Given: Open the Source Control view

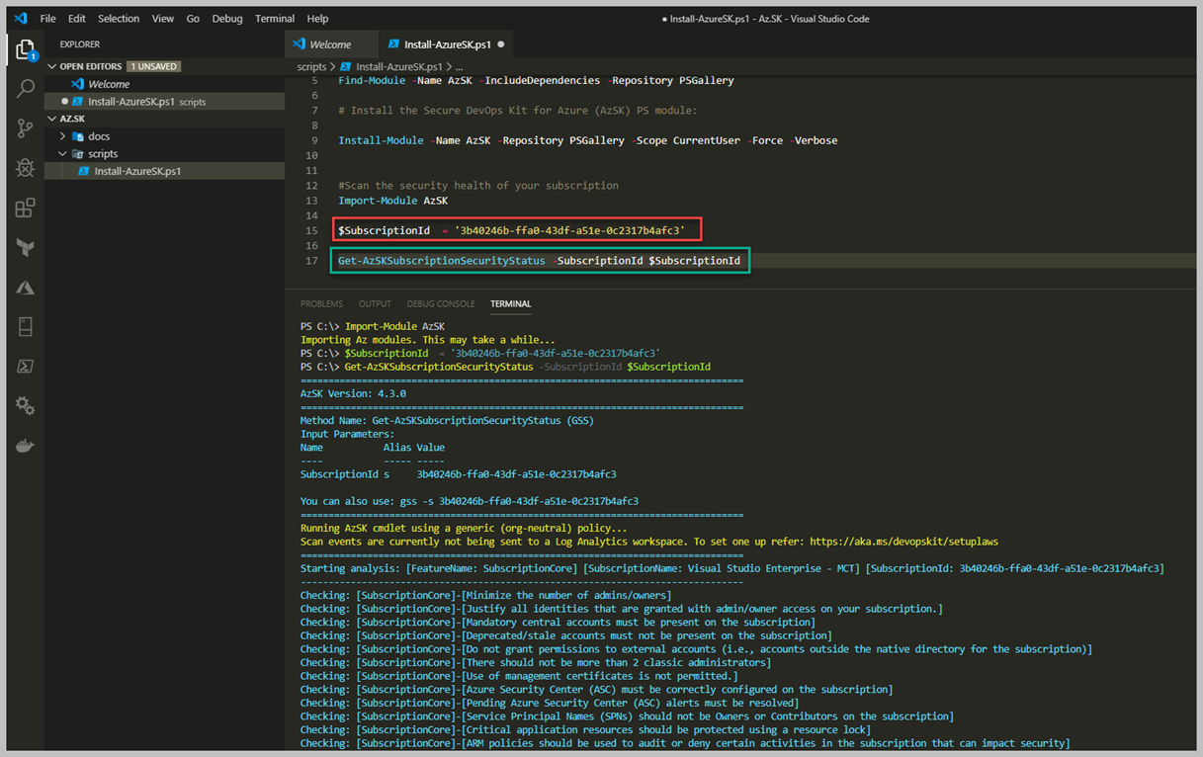Looking at the screenshot, I should (x=25, y=128).
